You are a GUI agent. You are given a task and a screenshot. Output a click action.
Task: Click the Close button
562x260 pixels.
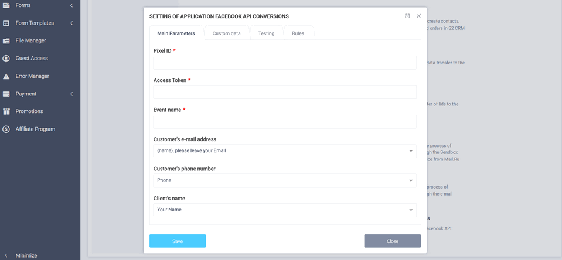click(393, 241)
